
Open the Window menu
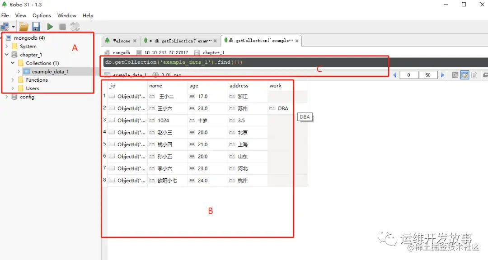pos(66,15)
